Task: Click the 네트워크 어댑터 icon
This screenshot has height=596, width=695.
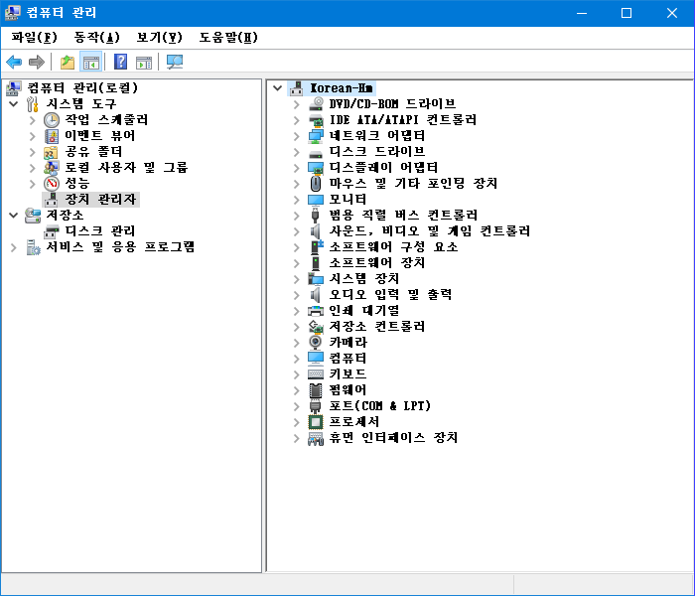Action: click(316, 136)
